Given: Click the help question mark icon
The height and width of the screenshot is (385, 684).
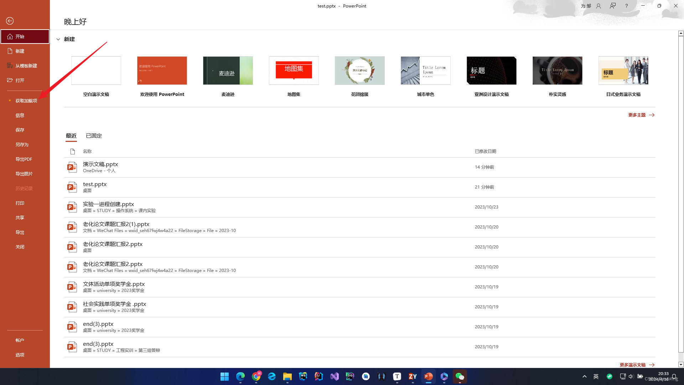Looking at the screenshot, I should point(626,6).
